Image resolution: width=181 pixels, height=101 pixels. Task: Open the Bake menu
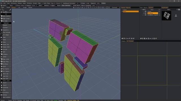tap(24, 3)
